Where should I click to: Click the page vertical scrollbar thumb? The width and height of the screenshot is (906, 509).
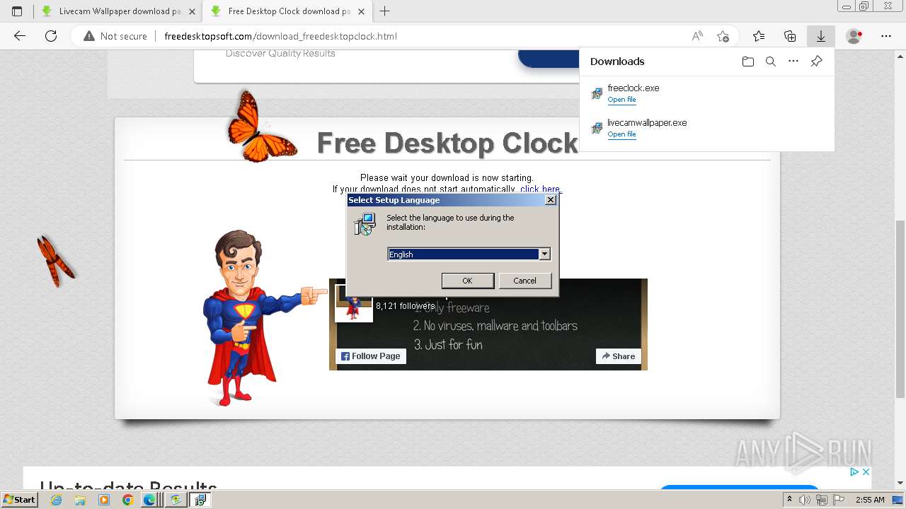tap(900, 309)
